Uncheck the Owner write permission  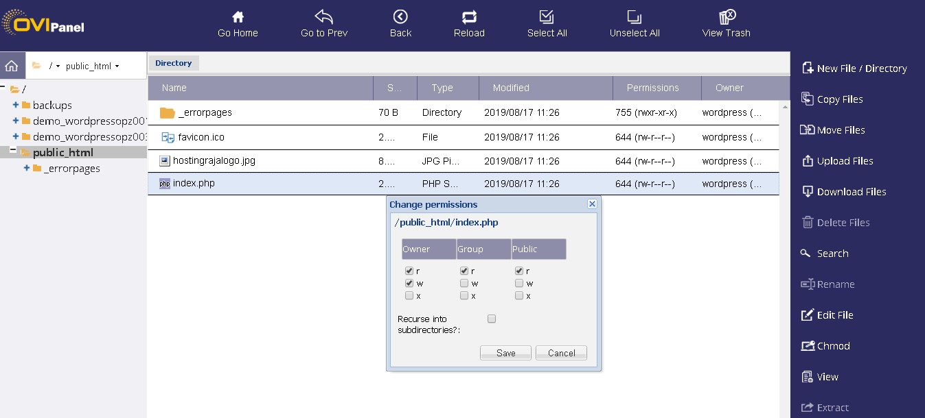click(409, 282)
